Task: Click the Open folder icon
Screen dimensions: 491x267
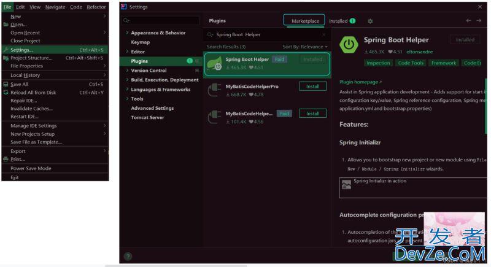Action: (6, 25)
